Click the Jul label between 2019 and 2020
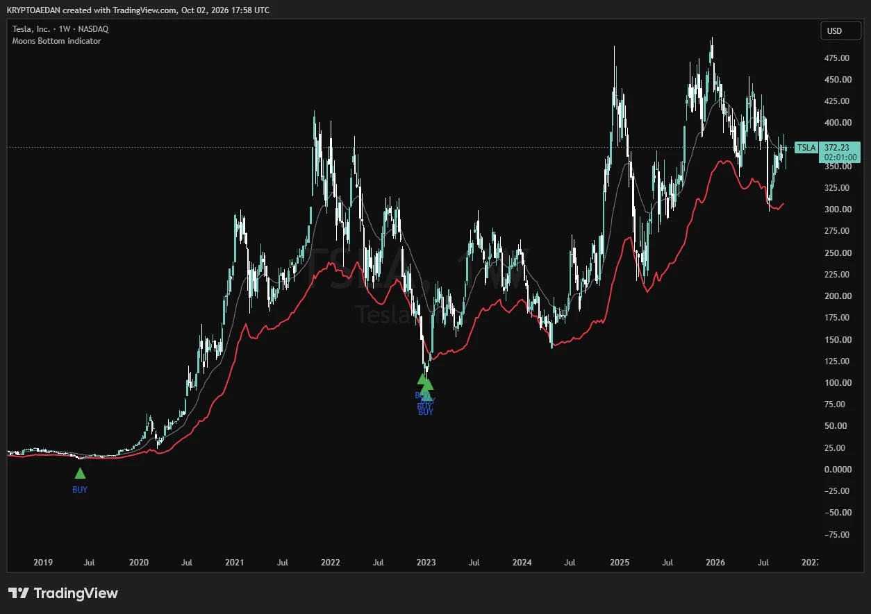 [x=90, y=563]
